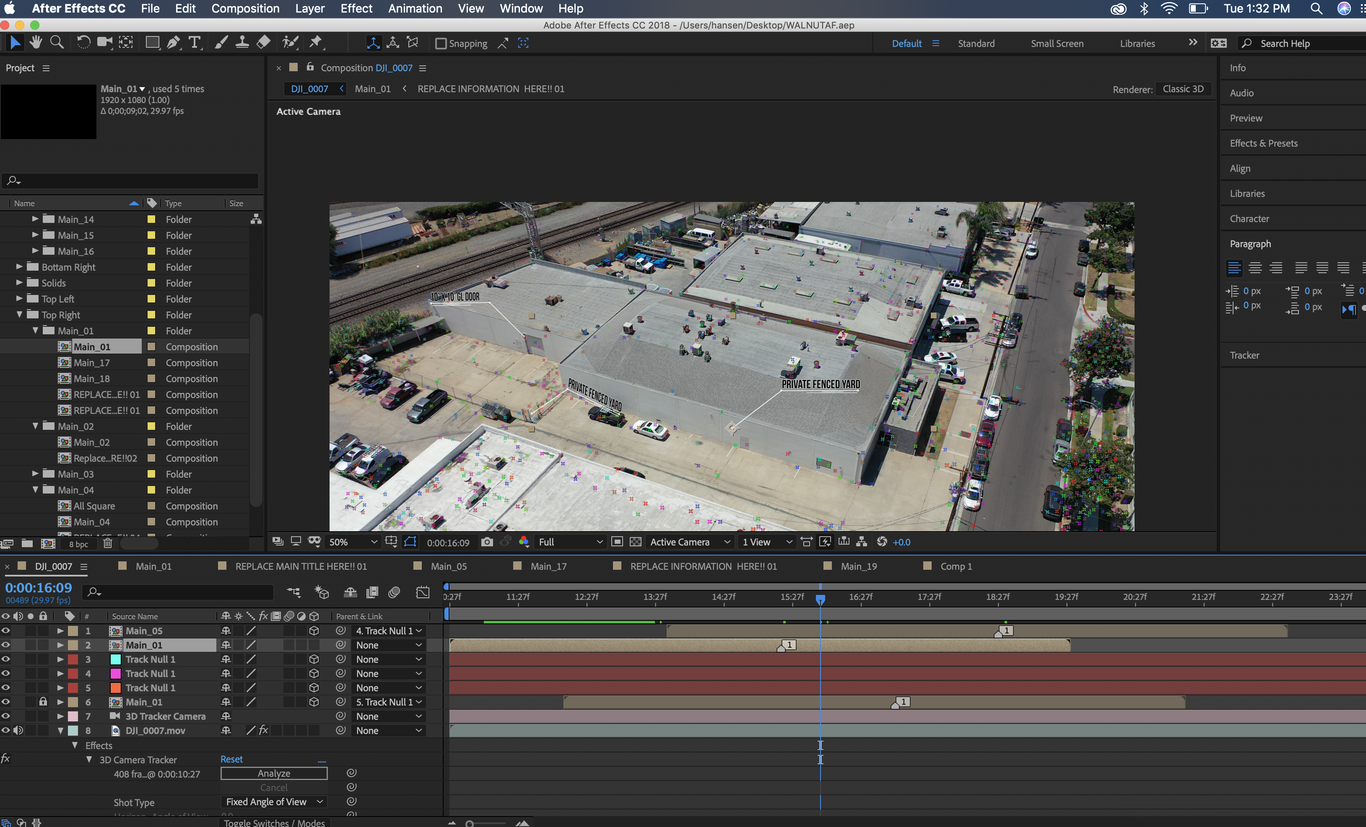Select the Rectangle shape tool
The width and height of the screenshot is (1366, 827).
[x=152, y=43]
